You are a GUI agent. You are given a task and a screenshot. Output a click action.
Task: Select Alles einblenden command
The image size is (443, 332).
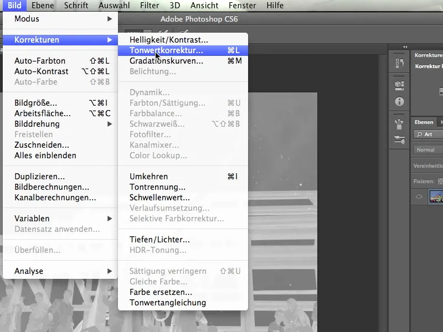[x=60, y=155]
